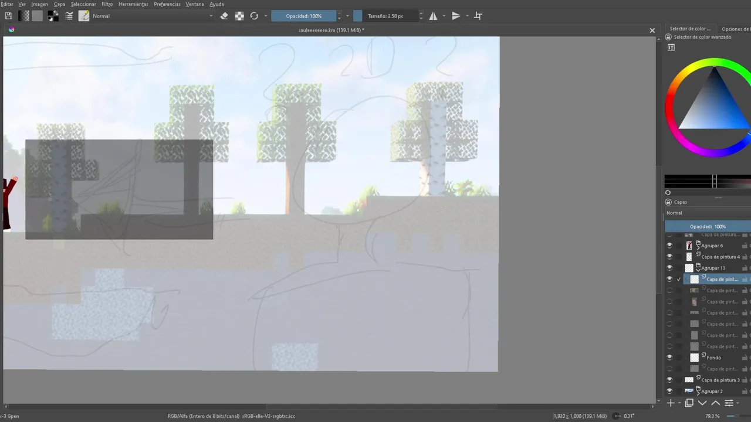
Task: Toggle vertical mirror tool icon
Action: click(456, 16)
